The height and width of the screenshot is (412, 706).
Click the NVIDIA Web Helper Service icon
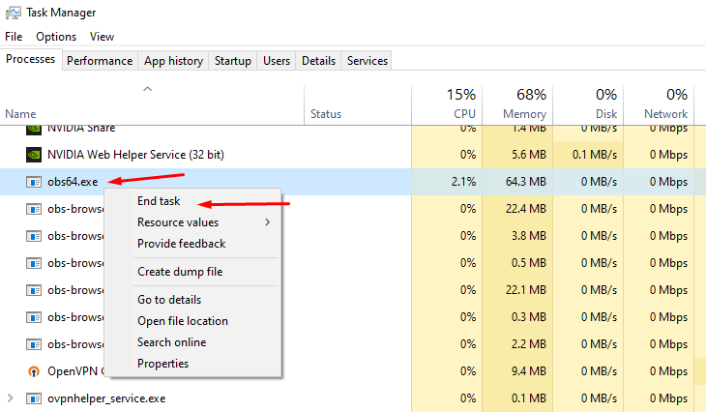34,155
